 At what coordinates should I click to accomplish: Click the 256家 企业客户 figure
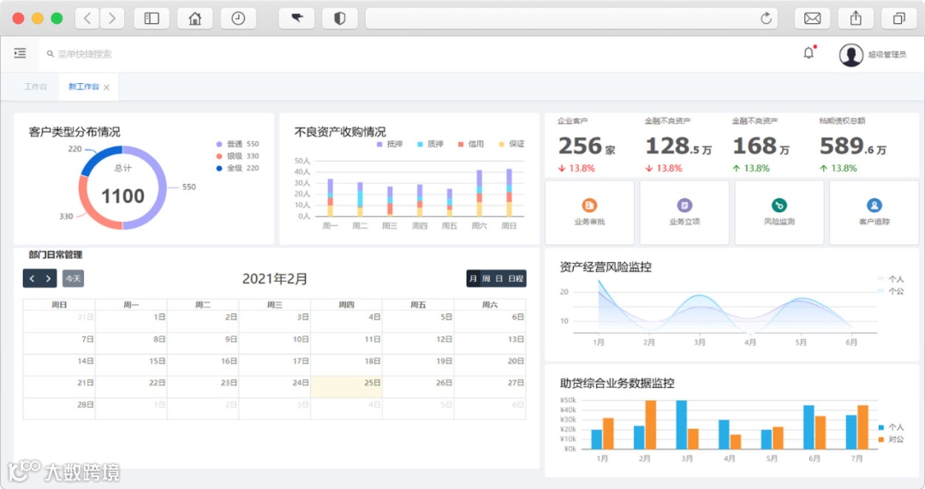[x=587, y=146]
